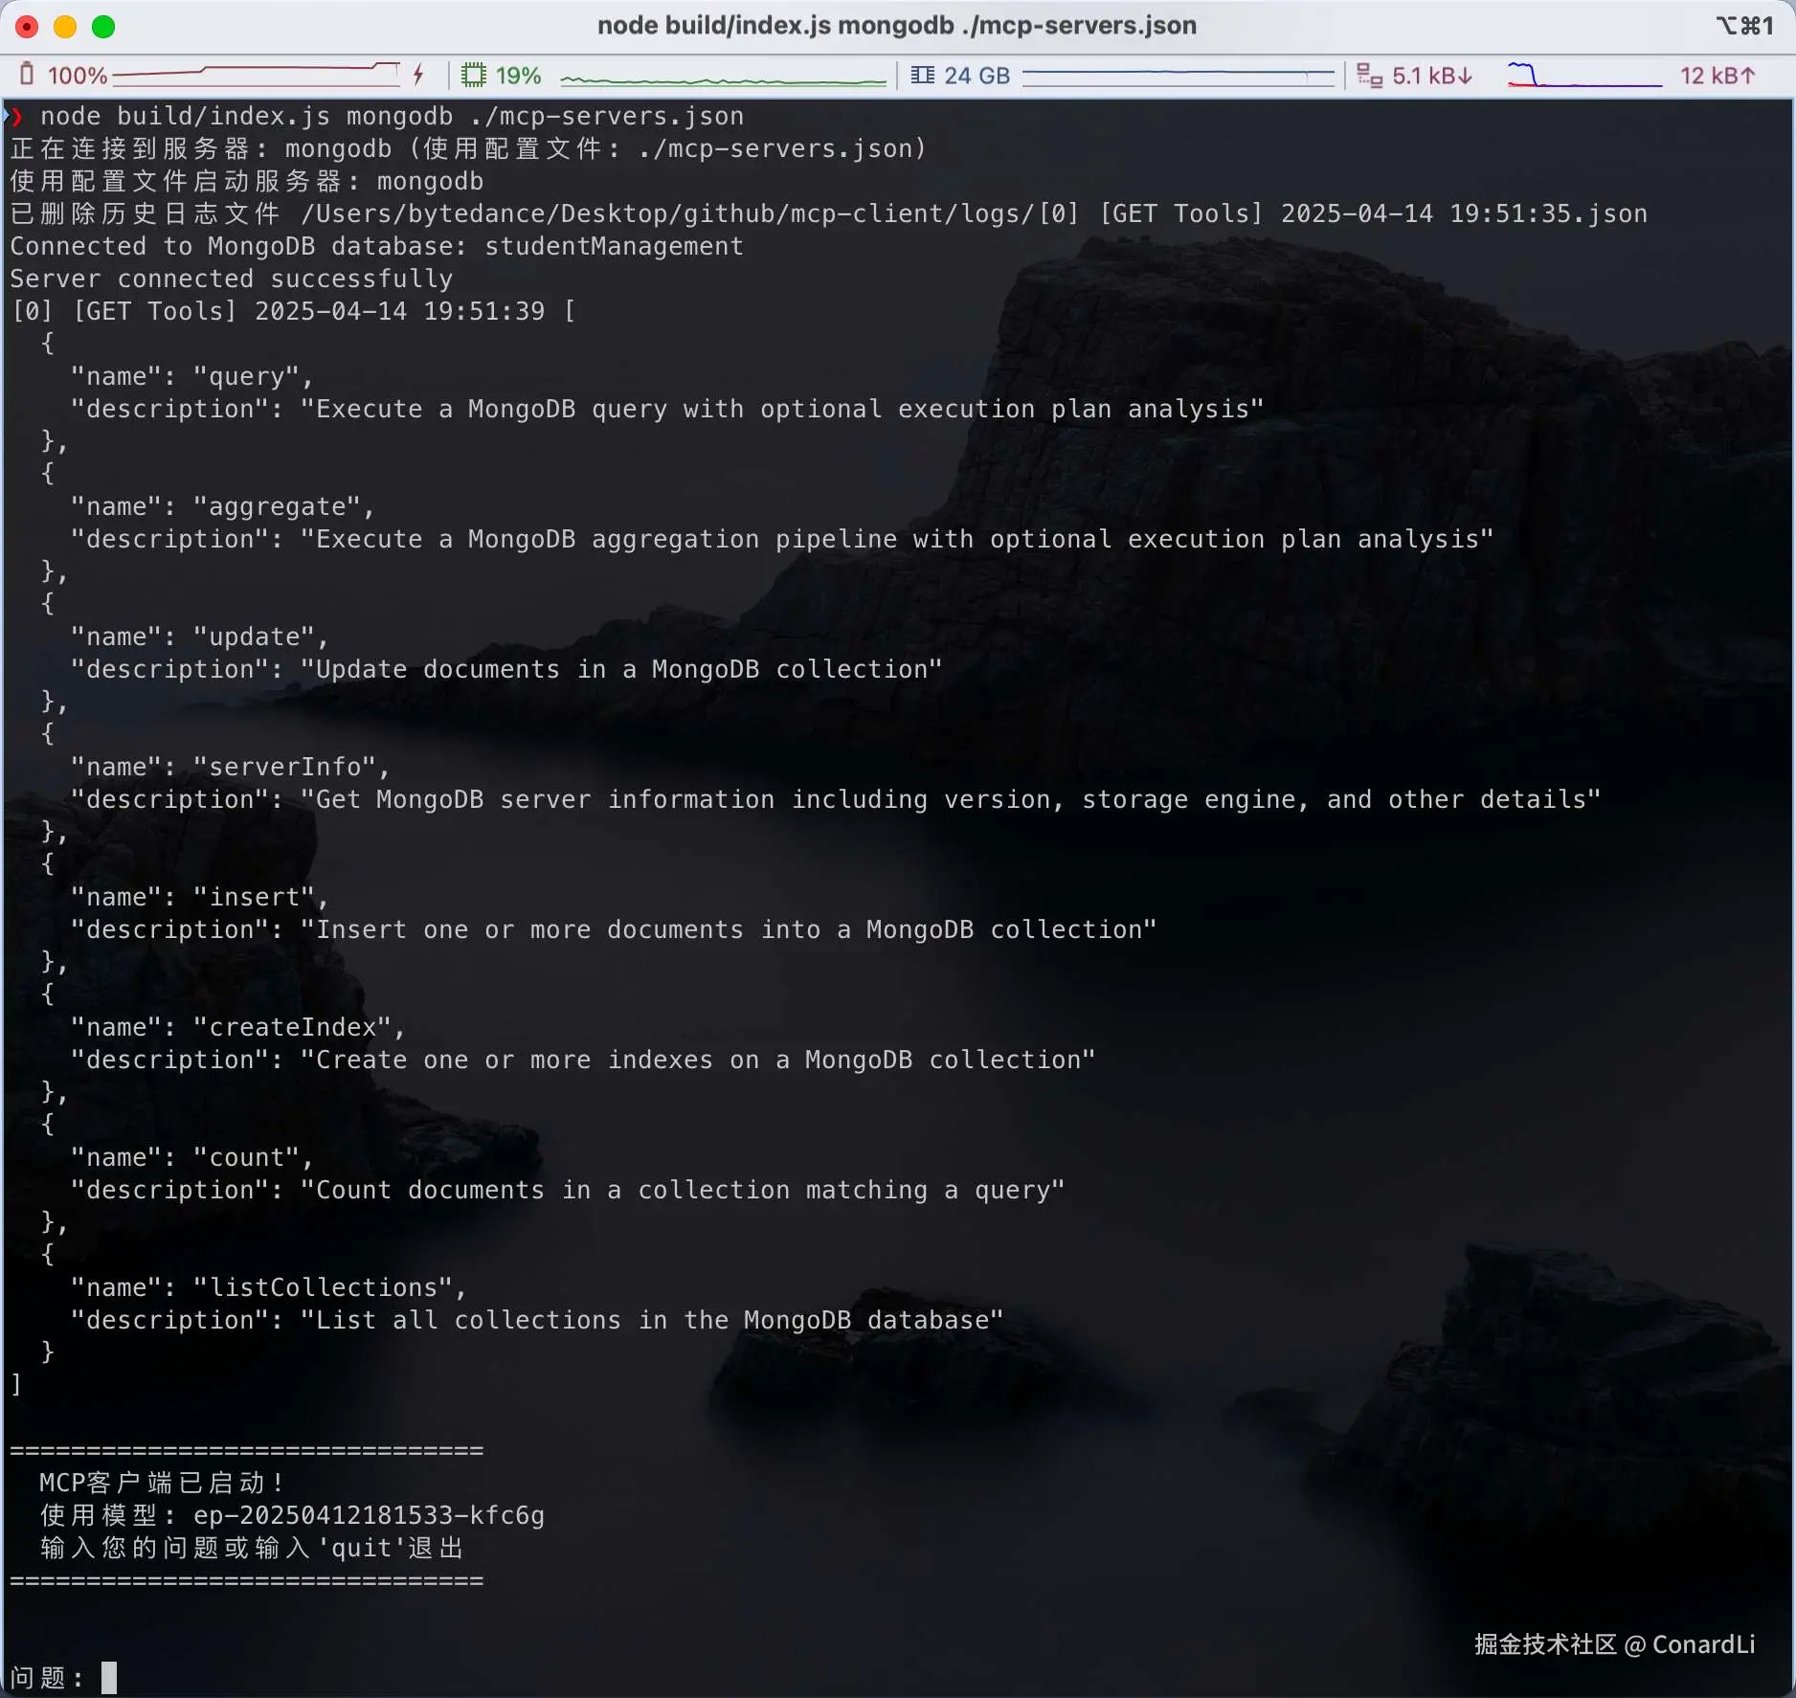Click the red prompt arrow before the node command
This screenshot has height=1698, width=1796.
[15, 116]
